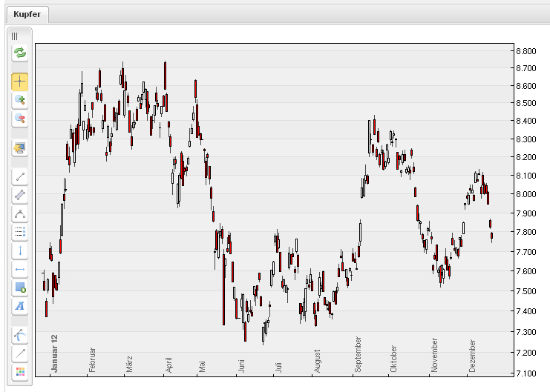Click the 'September' month axis label

click(x=358, y=354)
